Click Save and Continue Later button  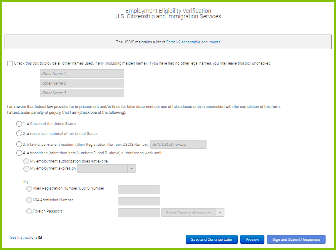click(x=212, y=240)
